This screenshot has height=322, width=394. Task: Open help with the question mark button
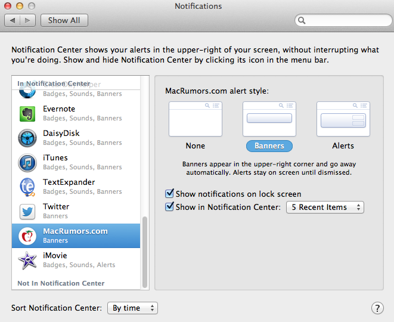377,308
